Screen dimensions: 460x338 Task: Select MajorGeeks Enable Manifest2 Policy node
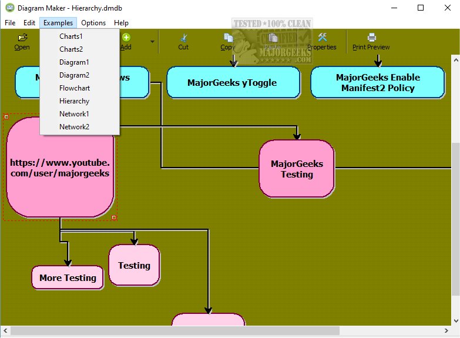coord(378,82)
